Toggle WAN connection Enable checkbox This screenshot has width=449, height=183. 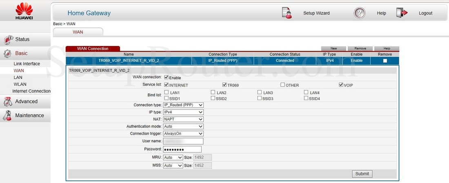pos(167,77)
